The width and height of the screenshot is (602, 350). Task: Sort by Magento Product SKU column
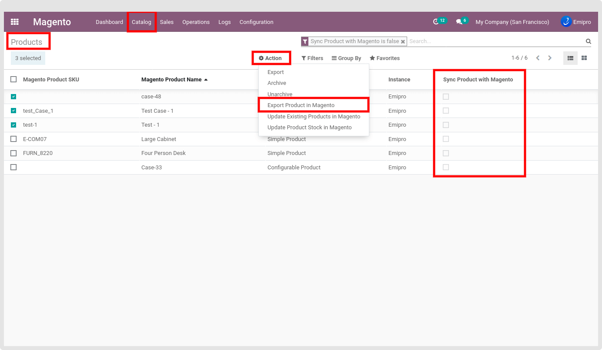(x=51, y=80)
